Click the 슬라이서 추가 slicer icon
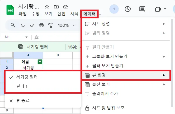Screen dimensions: 175x114 [x=87, y=94]
